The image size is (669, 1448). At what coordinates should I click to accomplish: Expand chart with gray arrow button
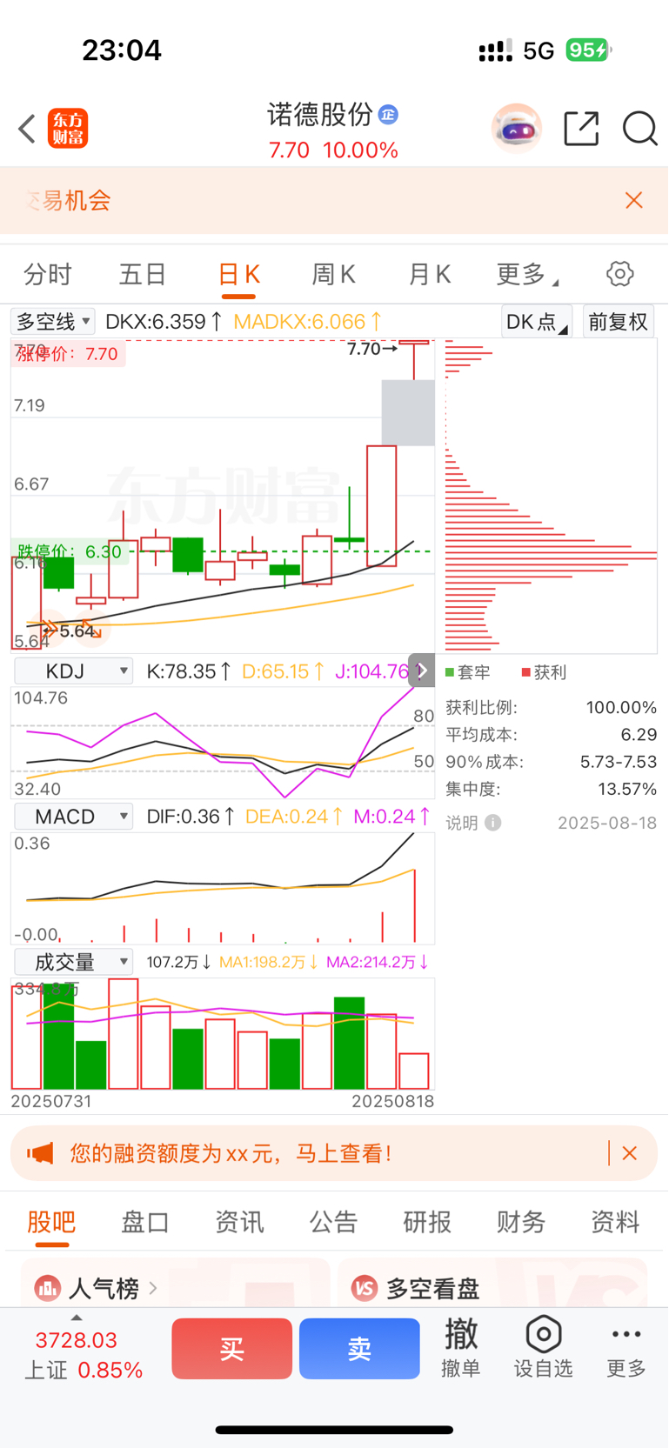tap(422, 671)
